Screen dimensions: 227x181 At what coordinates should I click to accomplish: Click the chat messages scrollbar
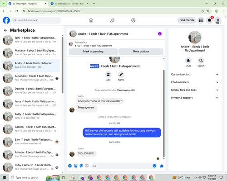coord(163,114)
